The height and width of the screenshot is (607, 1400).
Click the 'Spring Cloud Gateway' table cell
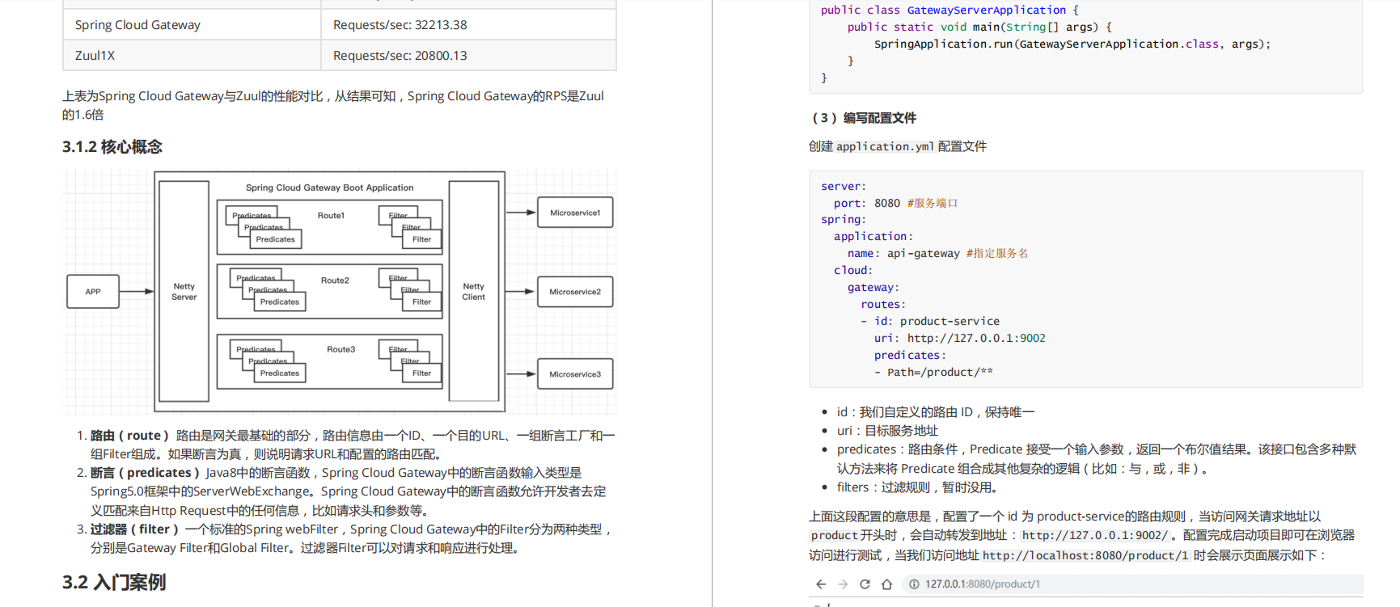[x=192, y=25]
